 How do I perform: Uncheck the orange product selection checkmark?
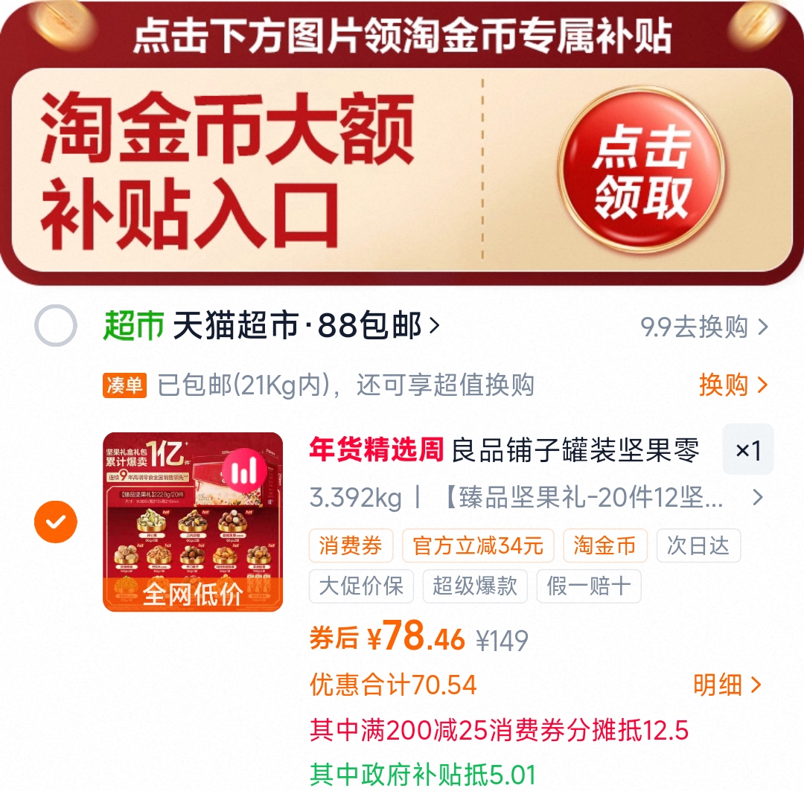tap(56, 522)
